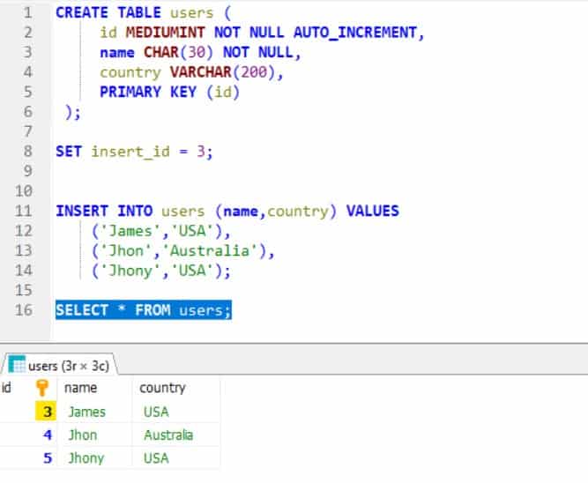Click the MEDIUMINT keyword on line 2

[166, 33]
